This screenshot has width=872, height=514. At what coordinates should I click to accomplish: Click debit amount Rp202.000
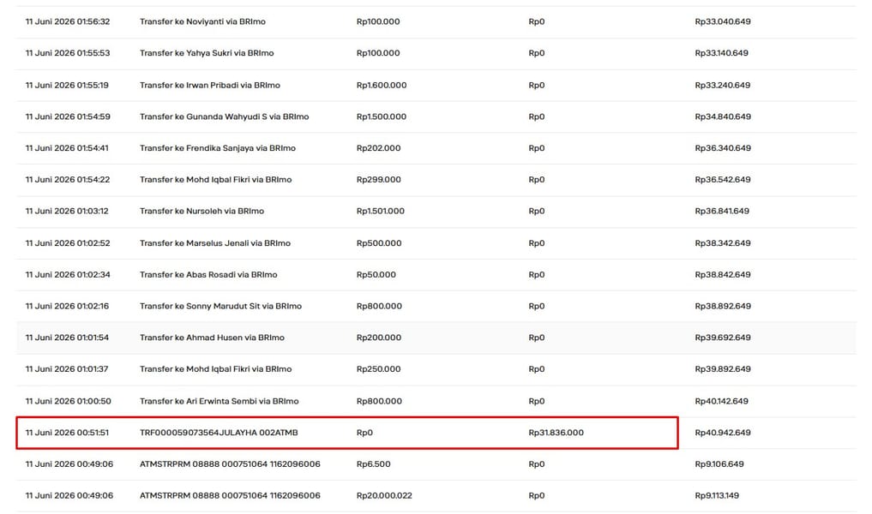pyautogui.click(x=378, y=148)
